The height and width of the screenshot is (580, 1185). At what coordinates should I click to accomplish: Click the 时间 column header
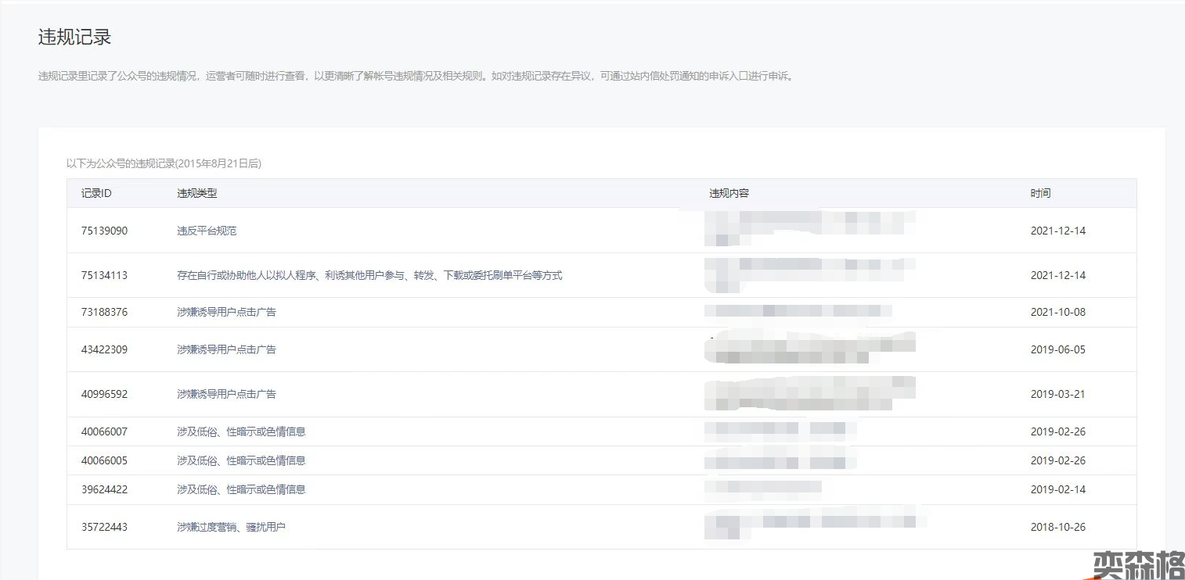coord(1040,193)
